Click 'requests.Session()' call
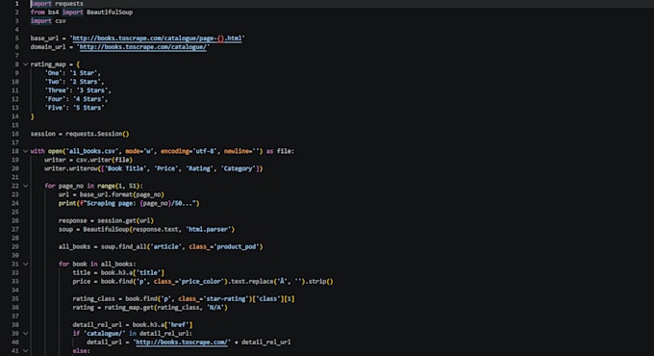This screenshot has height=356, width=654. (97, 134)
